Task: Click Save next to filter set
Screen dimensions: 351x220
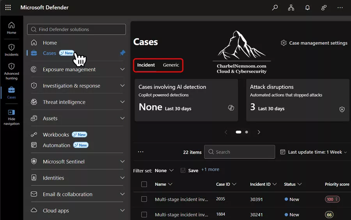Action: [193, 171]
